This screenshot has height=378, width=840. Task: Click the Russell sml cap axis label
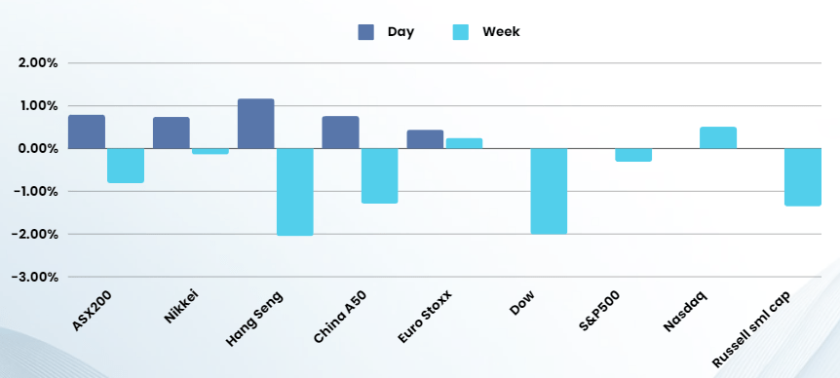click(751, 329)
